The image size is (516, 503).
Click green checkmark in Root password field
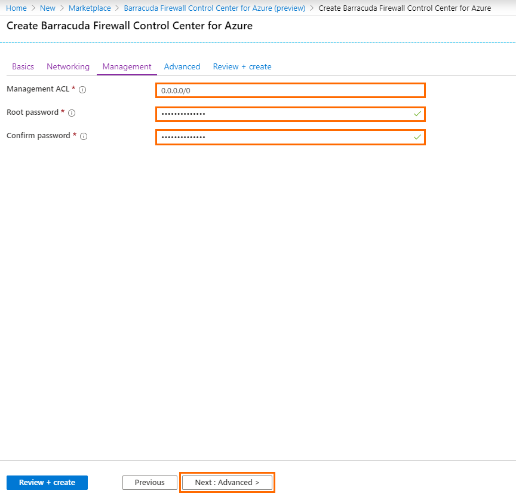point(417,114)
